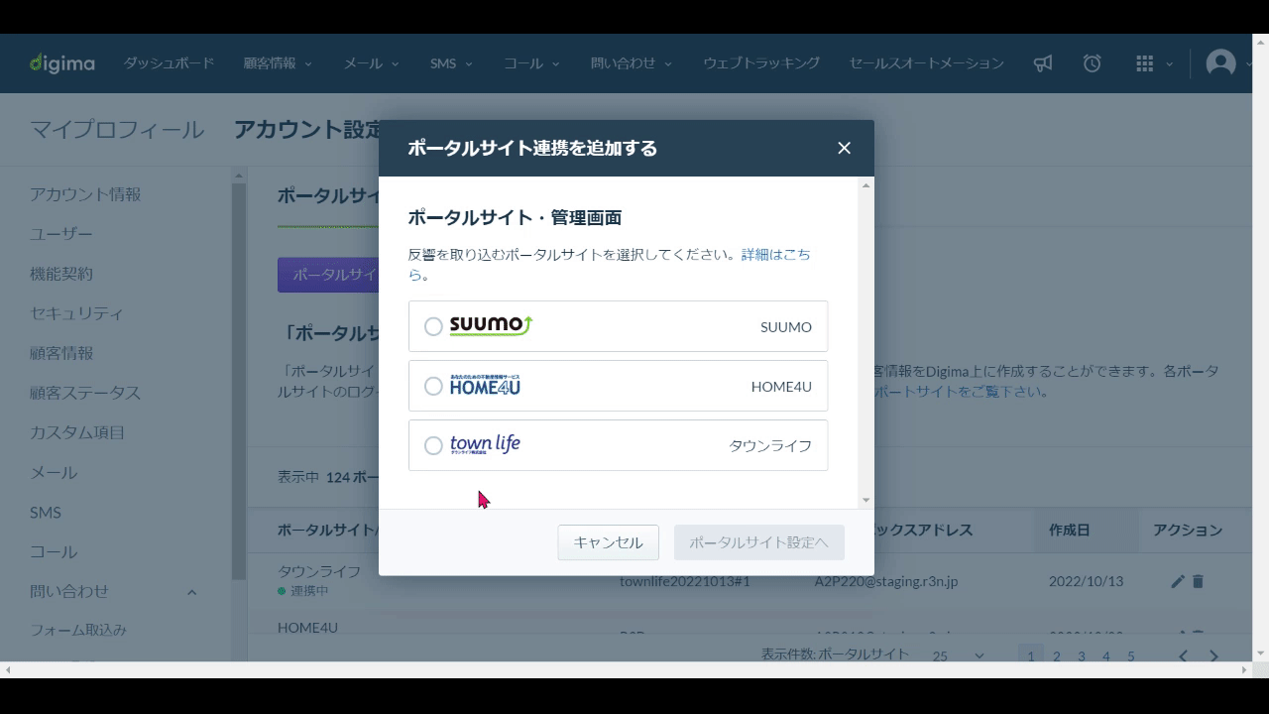Image resolution: width=1269 pixels, height=714 pixels.
Task: Click the dialog scrollbar down arrow
Action: (x=866, y=501)
